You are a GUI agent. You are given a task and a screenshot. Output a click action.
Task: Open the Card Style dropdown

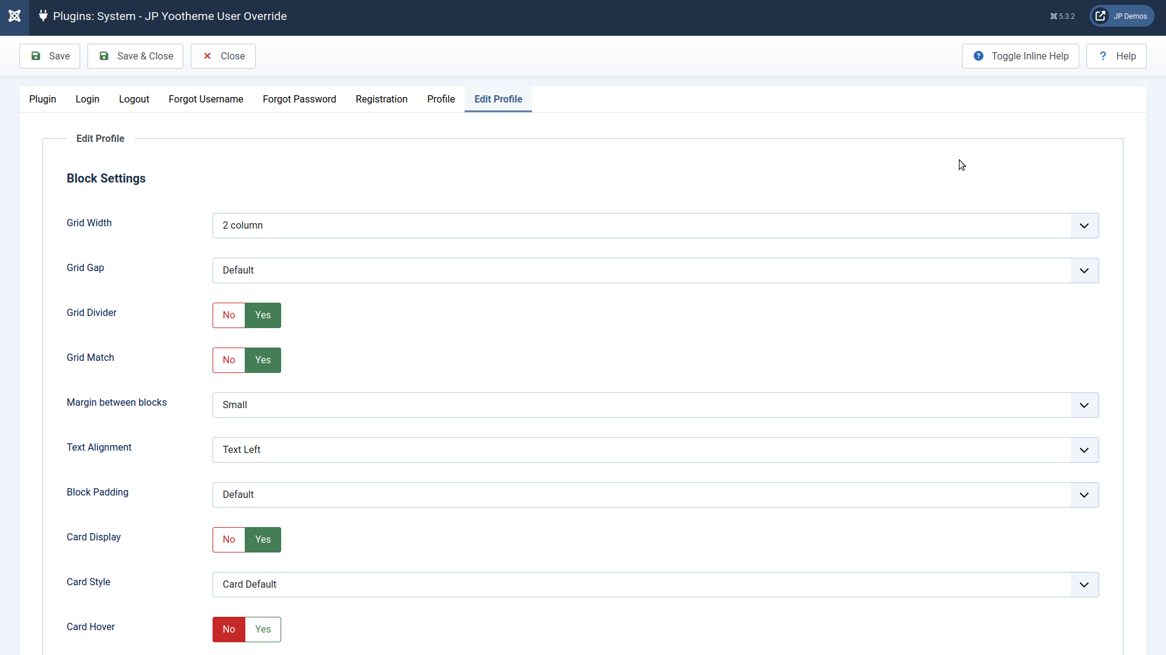point(655,585)
